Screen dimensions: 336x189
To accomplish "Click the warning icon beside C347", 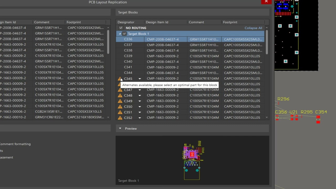I will (120, 90).
